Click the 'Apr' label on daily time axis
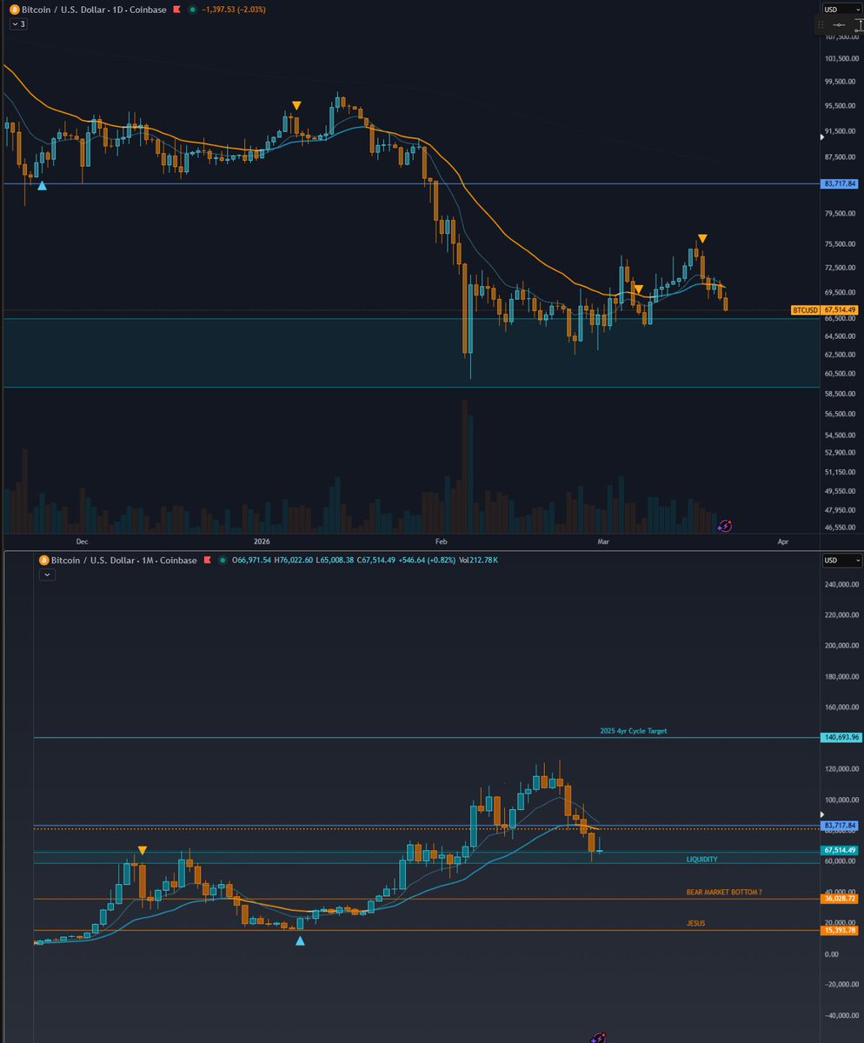This screenshot has width=864, height=1043. 783,541
